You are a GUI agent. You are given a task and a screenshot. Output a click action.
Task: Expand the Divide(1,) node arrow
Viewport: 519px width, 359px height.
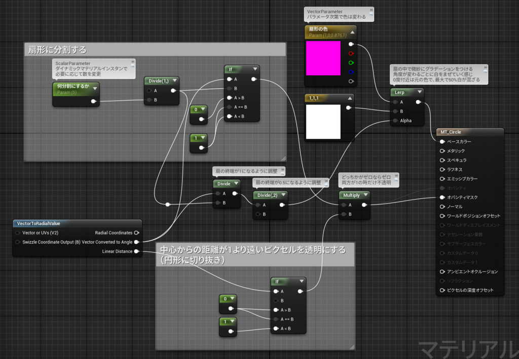pyautogui.click(x=174, y=81)
